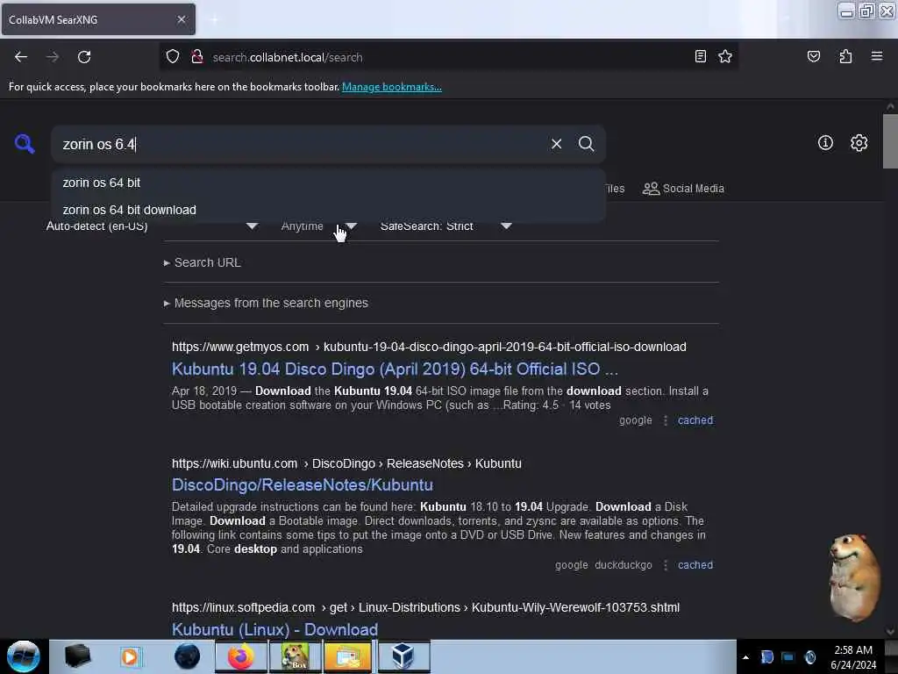Select the CollabVM SearXNG browser tab
This screenshot has height=674, width=898.
[98, 19]
